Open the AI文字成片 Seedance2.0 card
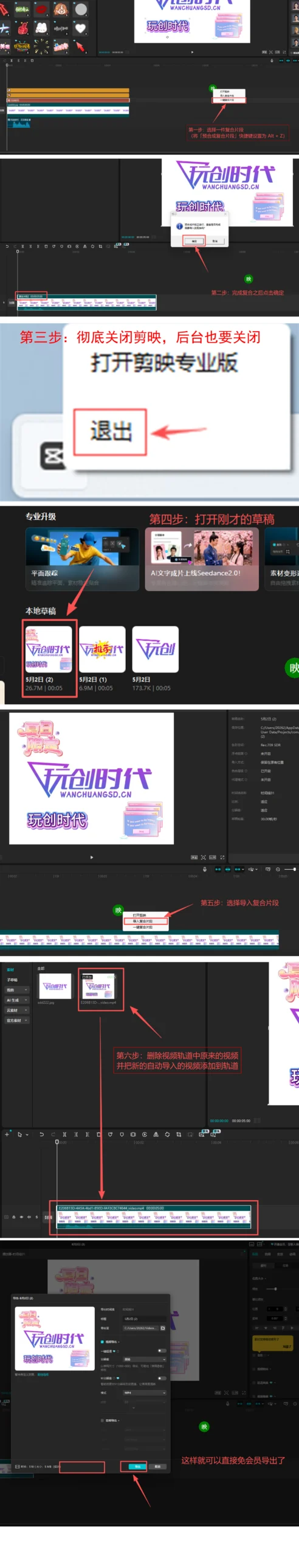This screenshot has width=299, height=1558. click(202, 559)
